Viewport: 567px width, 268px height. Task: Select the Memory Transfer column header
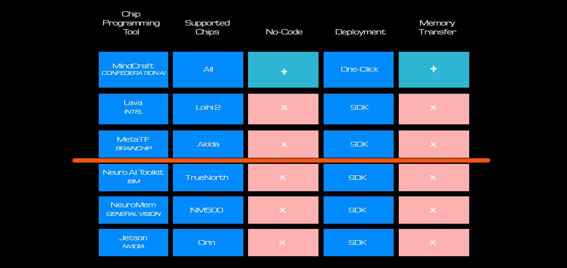coord(437,27)
